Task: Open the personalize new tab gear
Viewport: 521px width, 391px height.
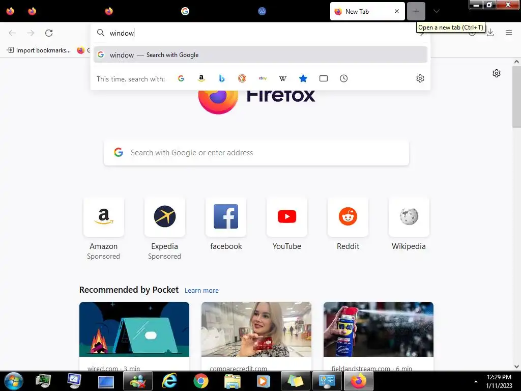Action: tap(497, 73)
